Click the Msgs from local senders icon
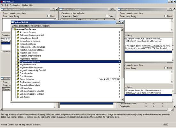This screenshot has height=128, width=176. pyautogui.click(x=18, y=53)
